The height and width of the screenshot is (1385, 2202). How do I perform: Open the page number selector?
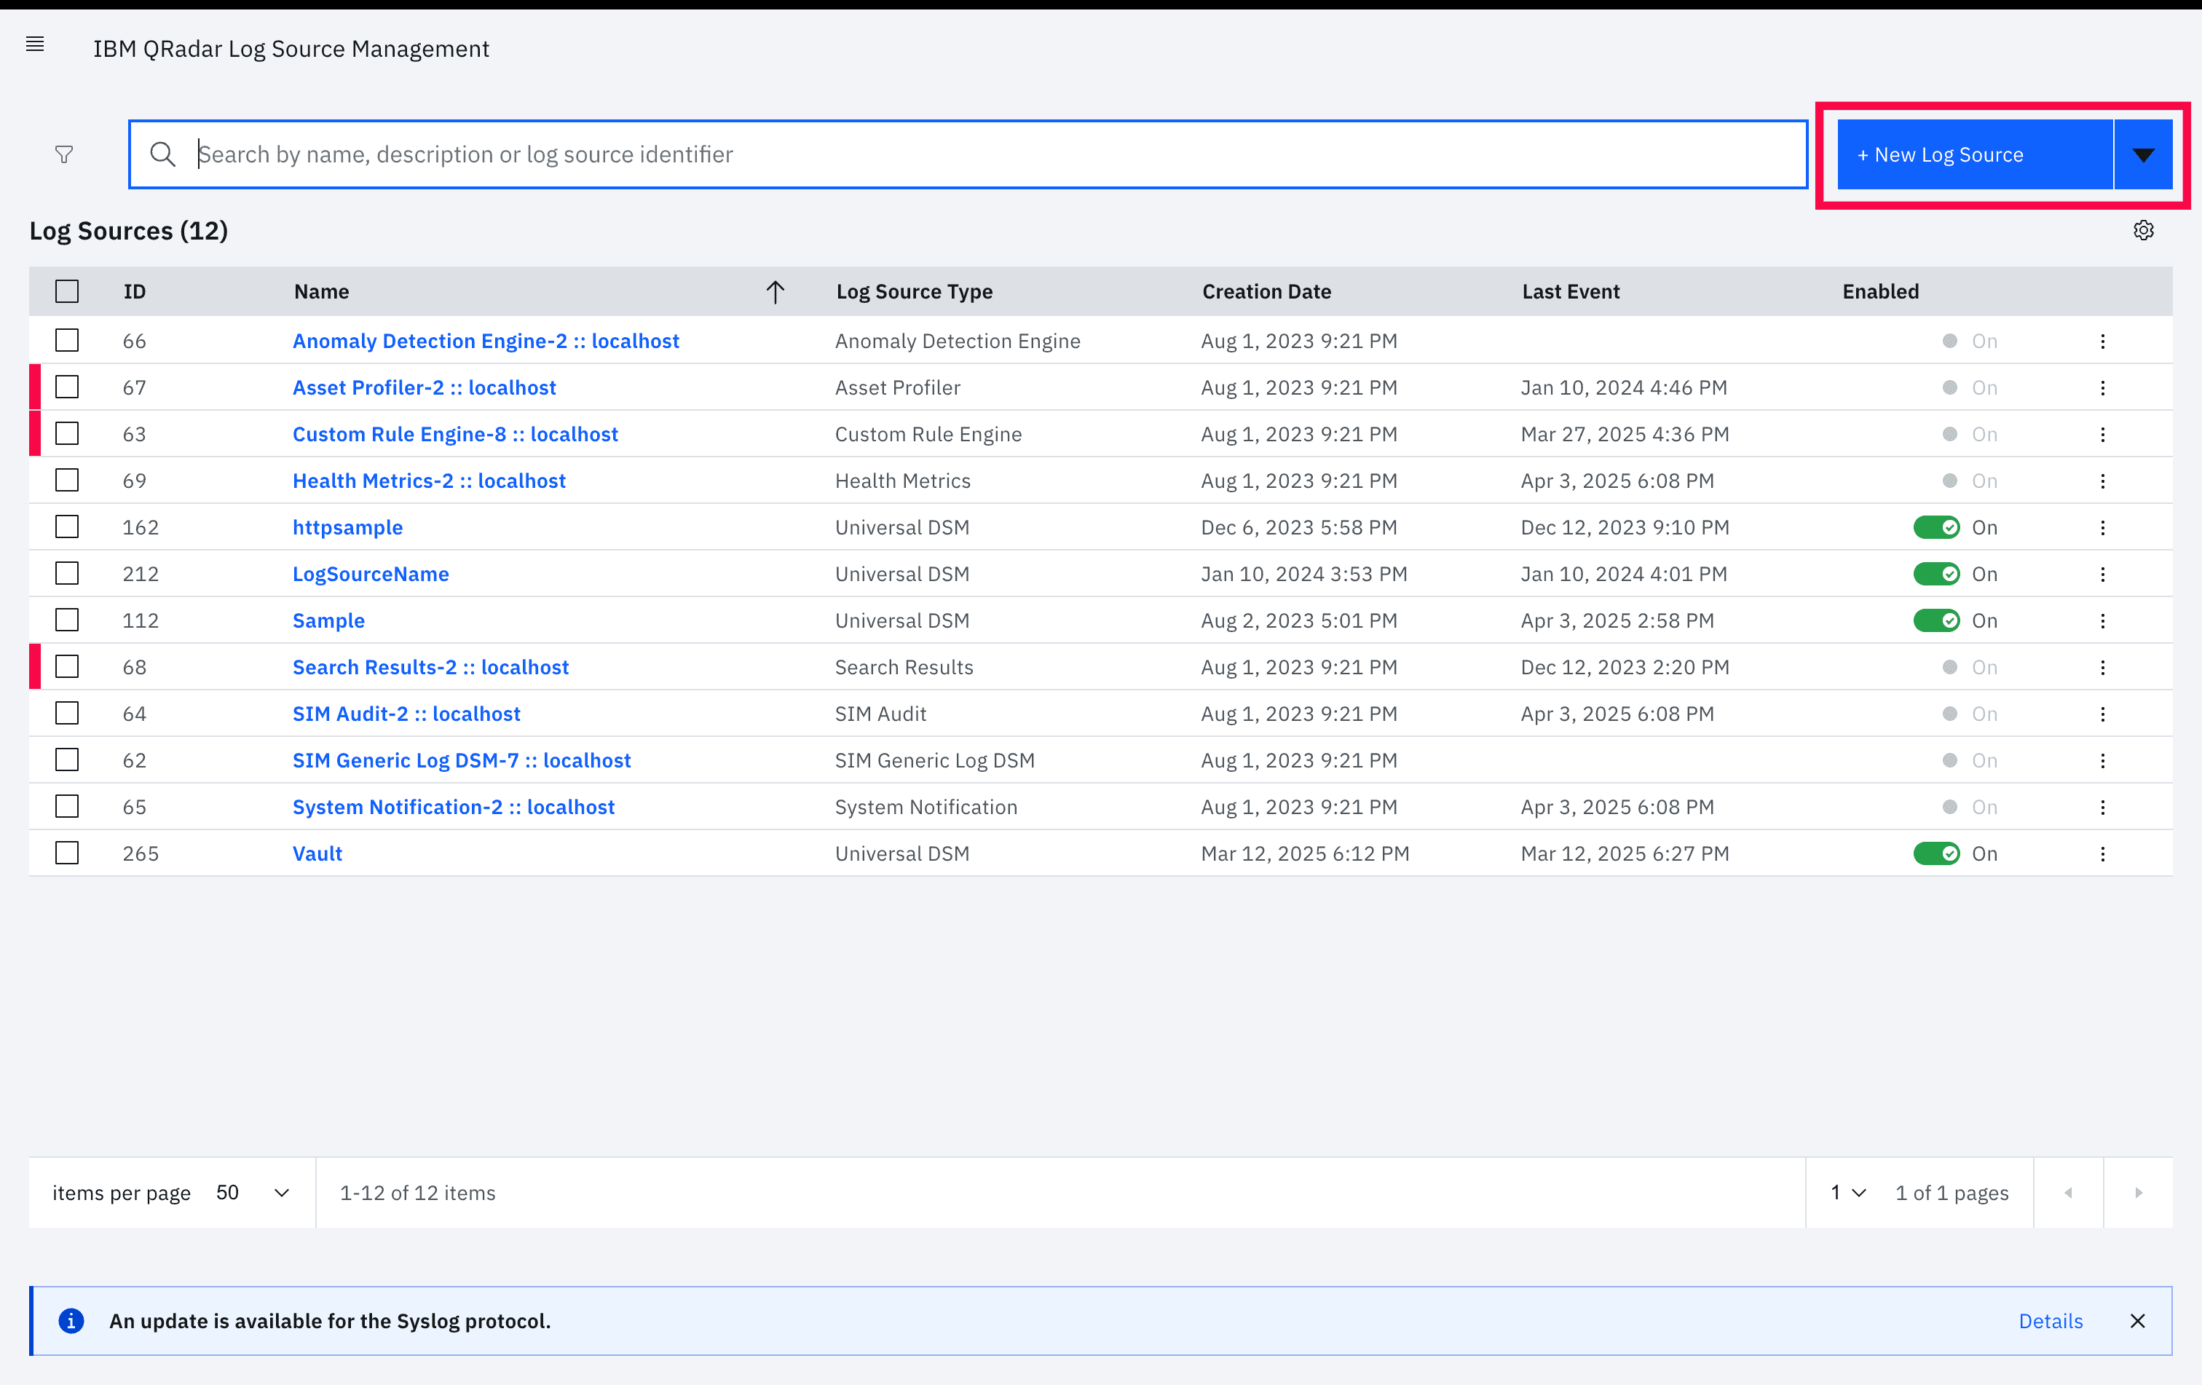(x=1847, y=1193)
